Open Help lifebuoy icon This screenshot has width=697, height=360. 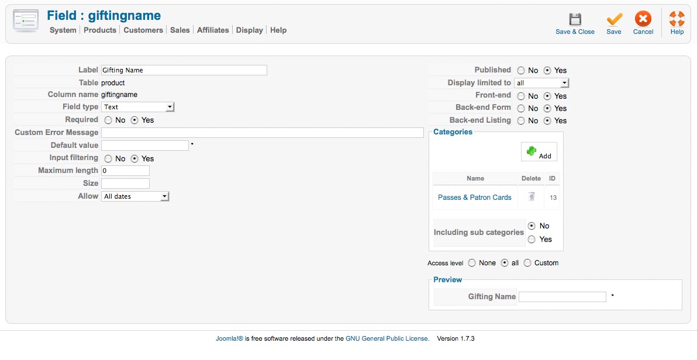677,19
